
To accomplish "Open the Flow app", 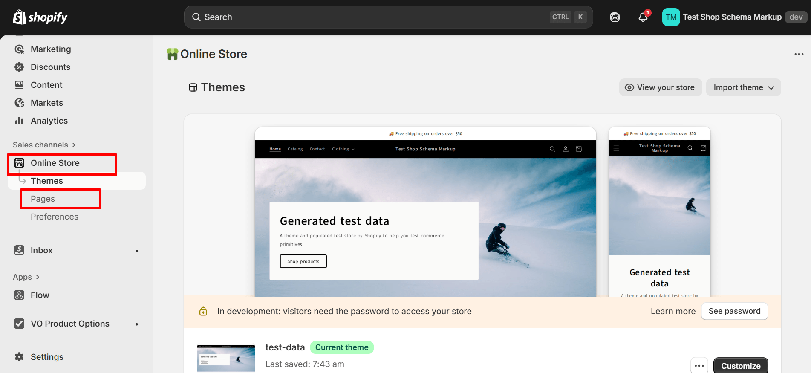I will coord(40,295).
